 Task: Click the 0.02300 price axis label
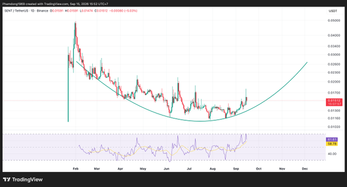334,72
